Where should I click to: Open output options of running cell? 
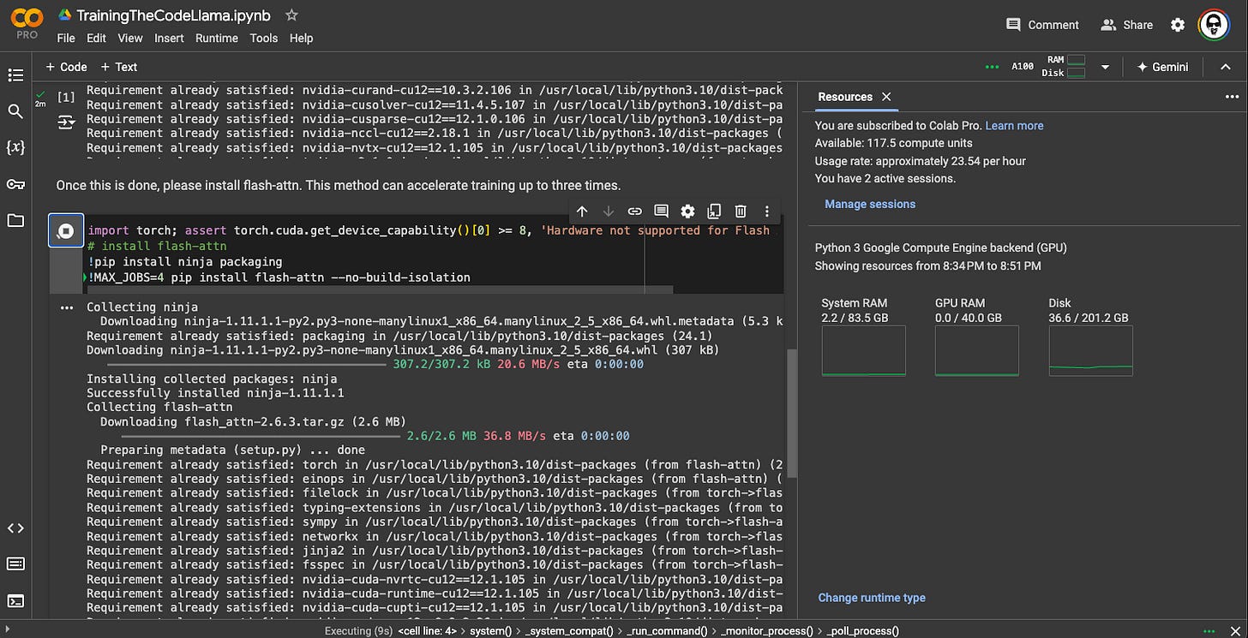(x=67, y=307)
